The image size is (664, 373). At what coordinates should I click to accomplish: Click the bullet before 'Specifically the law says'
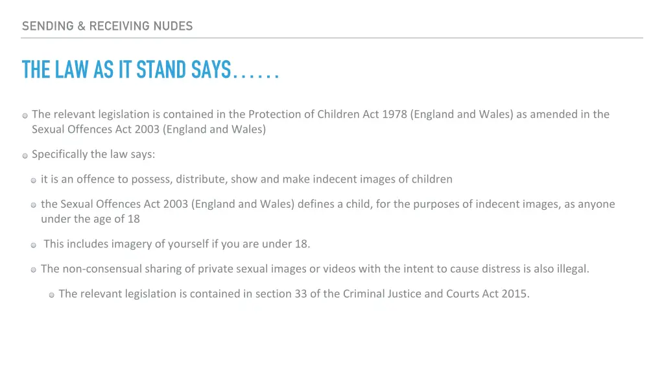(25, 155)
